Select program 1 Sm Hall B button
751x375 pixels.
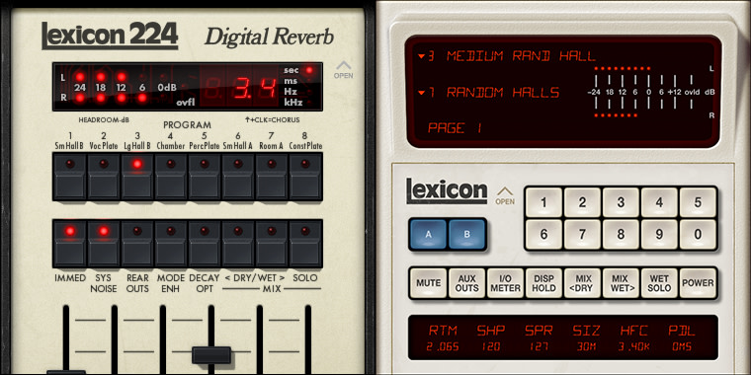coord(70,177)
